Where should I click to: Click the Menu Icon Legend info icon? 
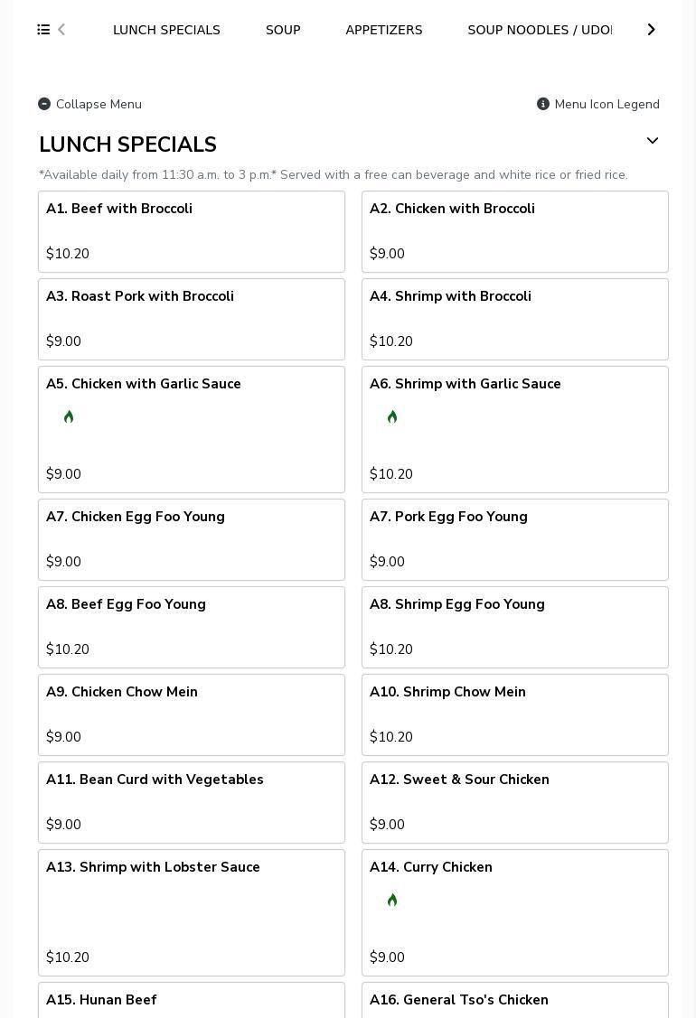click(543, 104)
